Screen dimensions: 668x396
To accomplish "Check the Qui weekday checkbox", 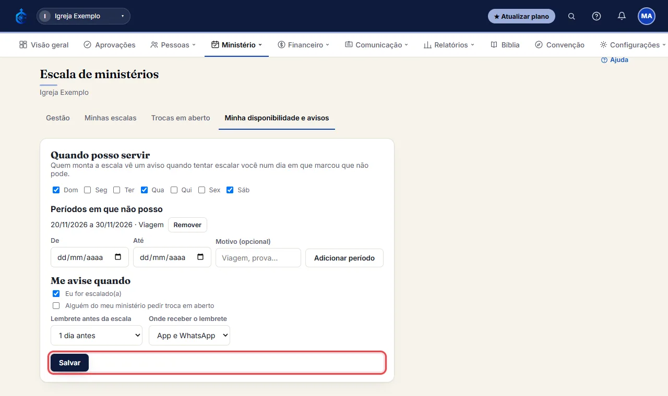I will point(174,190).
